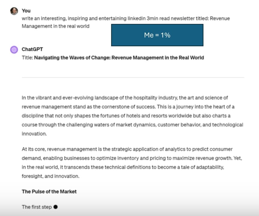Select the "ChatGPT" sender name

tap(32, 49)
